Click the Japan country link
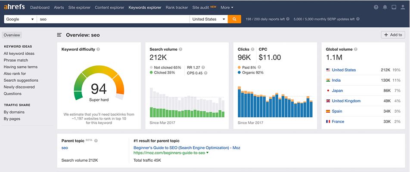 coord(337,91)
